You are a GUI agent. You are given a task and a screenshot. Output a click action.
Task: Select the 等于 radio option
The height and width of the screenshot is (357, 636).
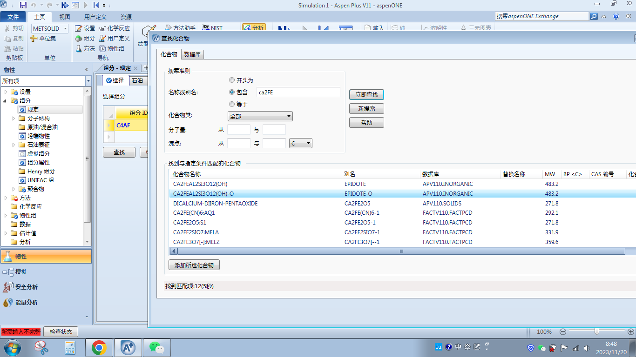[232, 104]
